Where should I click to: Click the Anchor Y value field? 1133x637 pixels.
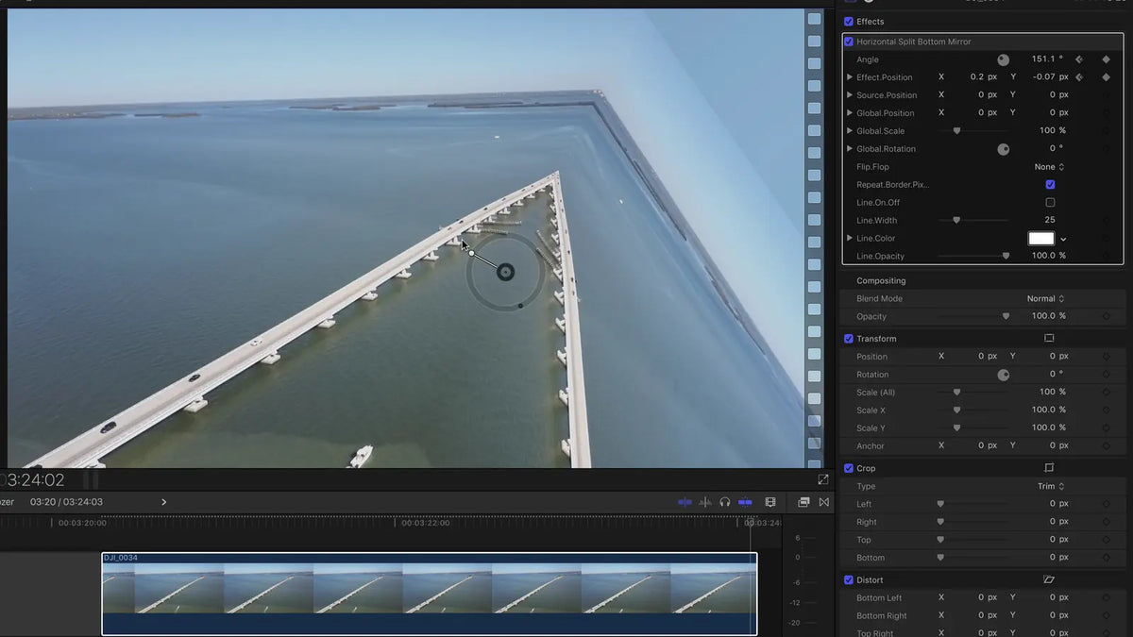[1057, 445]
